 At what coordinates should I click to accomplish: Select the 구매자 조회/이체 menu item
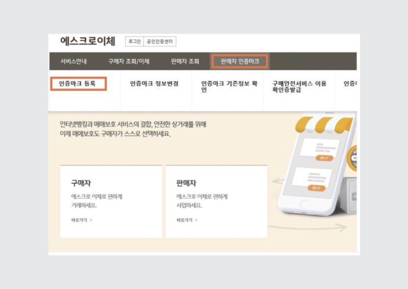[129, 61]
